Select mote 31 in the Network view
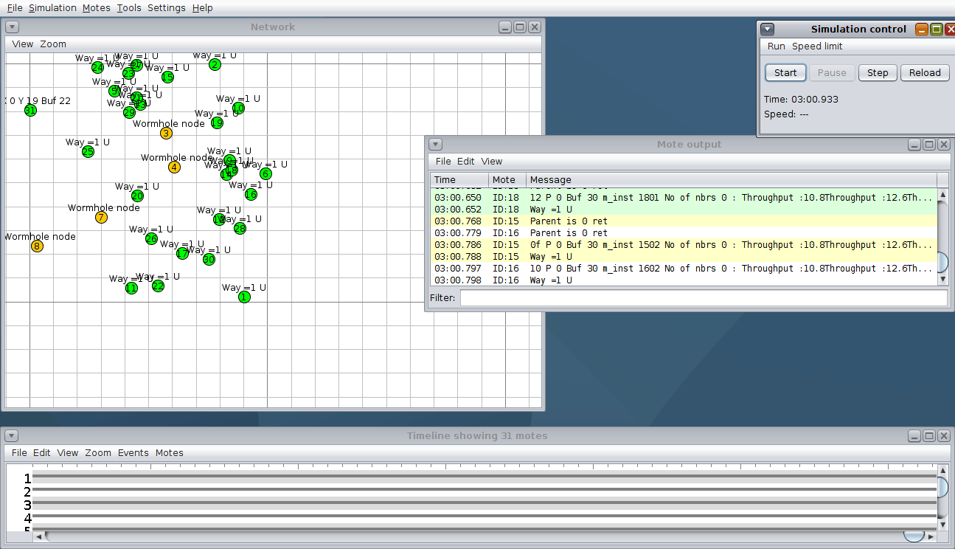 pos(30,111)
